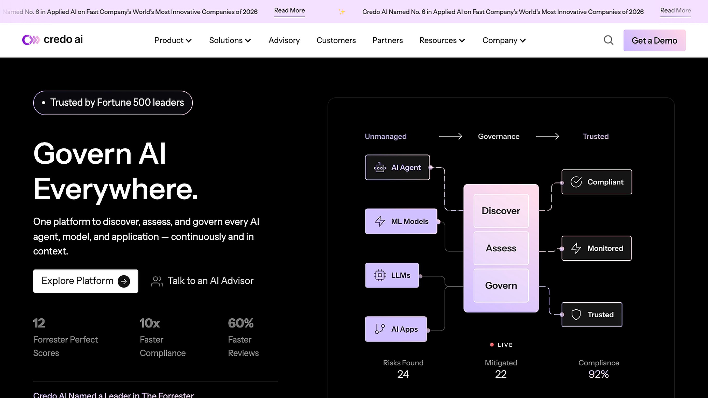Click the Get a Demo button
The width and height of the screenshot is (708, 398).
[x=654, y=40]
